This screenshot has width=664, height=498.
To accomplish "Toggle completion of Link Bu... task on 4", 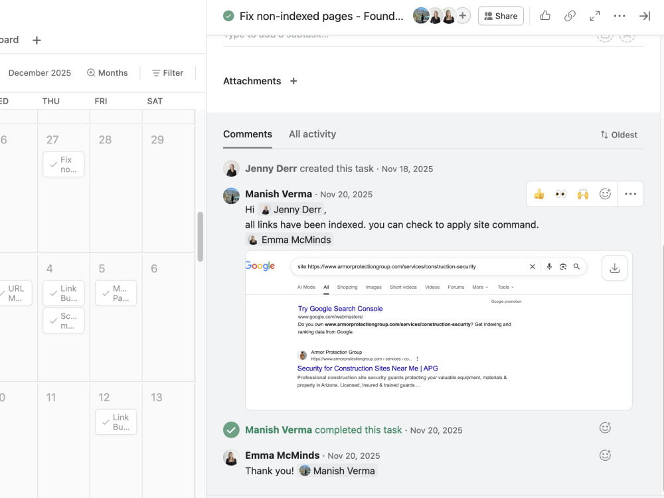I will [53, 293].
